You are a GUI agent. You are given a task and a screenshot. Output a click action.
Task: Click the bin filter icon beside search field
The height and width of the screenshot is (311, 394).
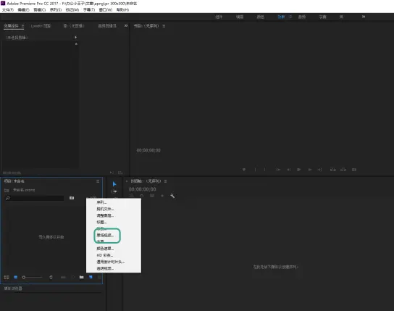(72, 198)
